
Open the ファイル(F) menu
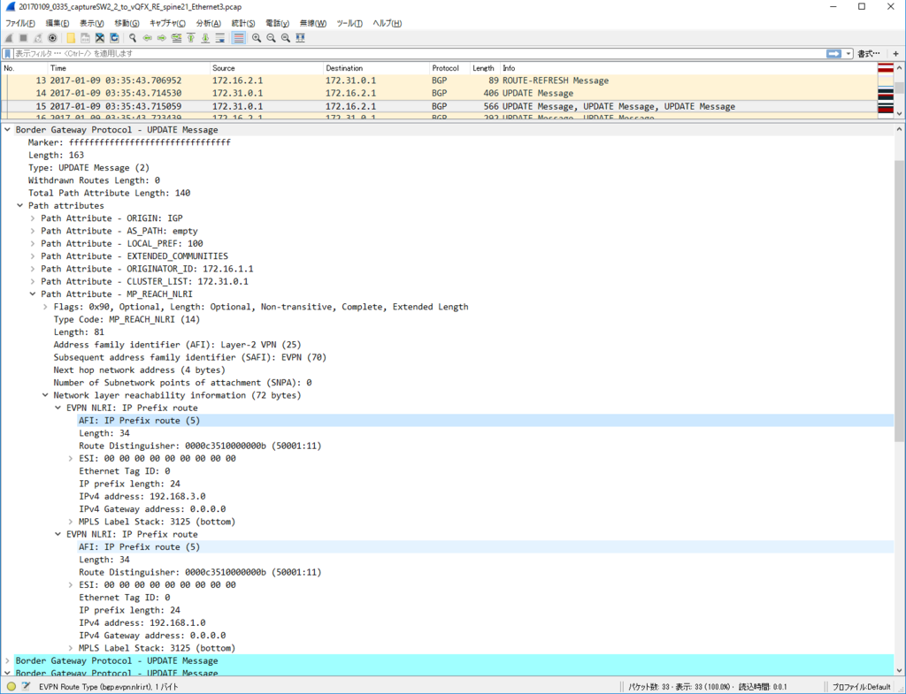(x=20, y=23)
